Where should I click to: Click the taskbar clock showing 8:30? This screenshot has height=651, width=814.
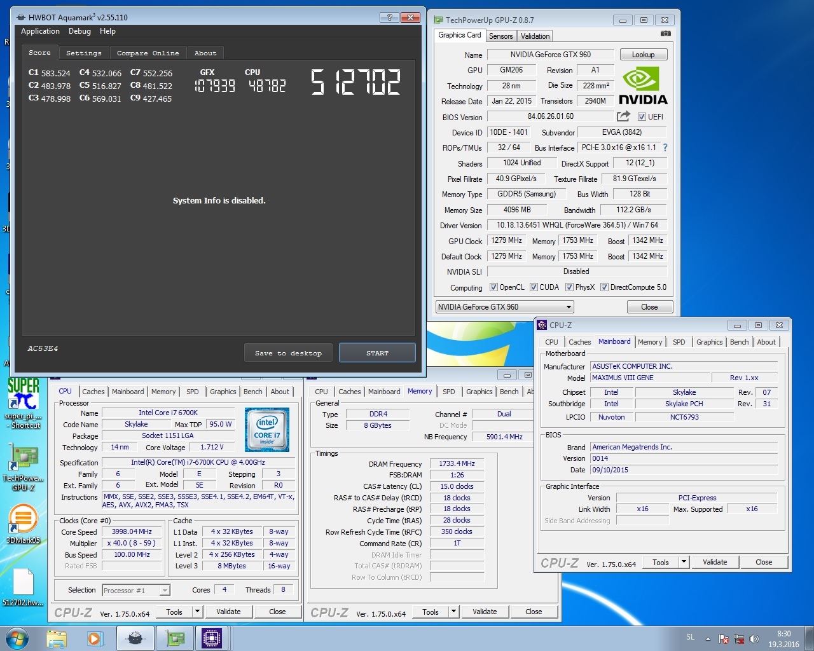click(x=783, y=639)
